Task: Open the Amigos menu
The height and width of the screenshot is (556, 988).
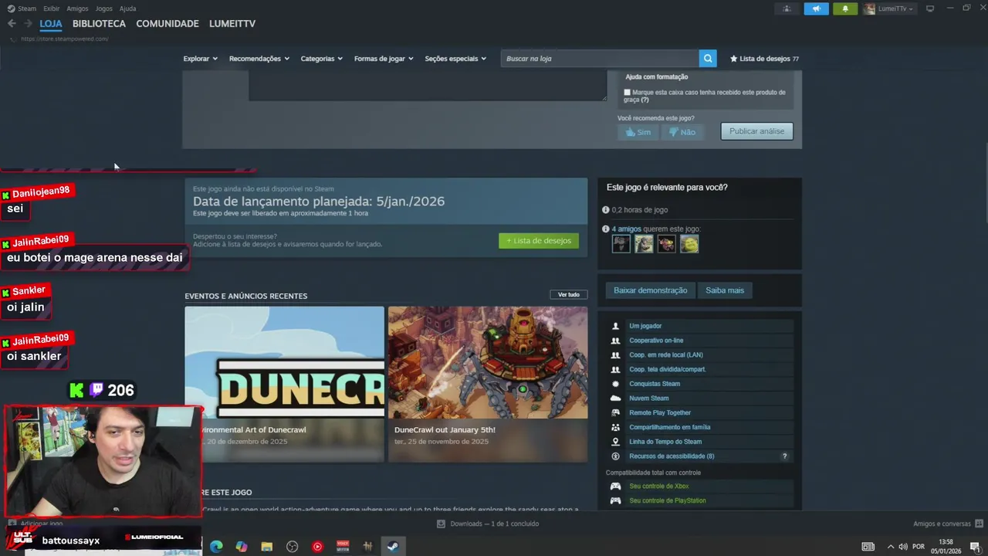Action: tap(77, 8)
